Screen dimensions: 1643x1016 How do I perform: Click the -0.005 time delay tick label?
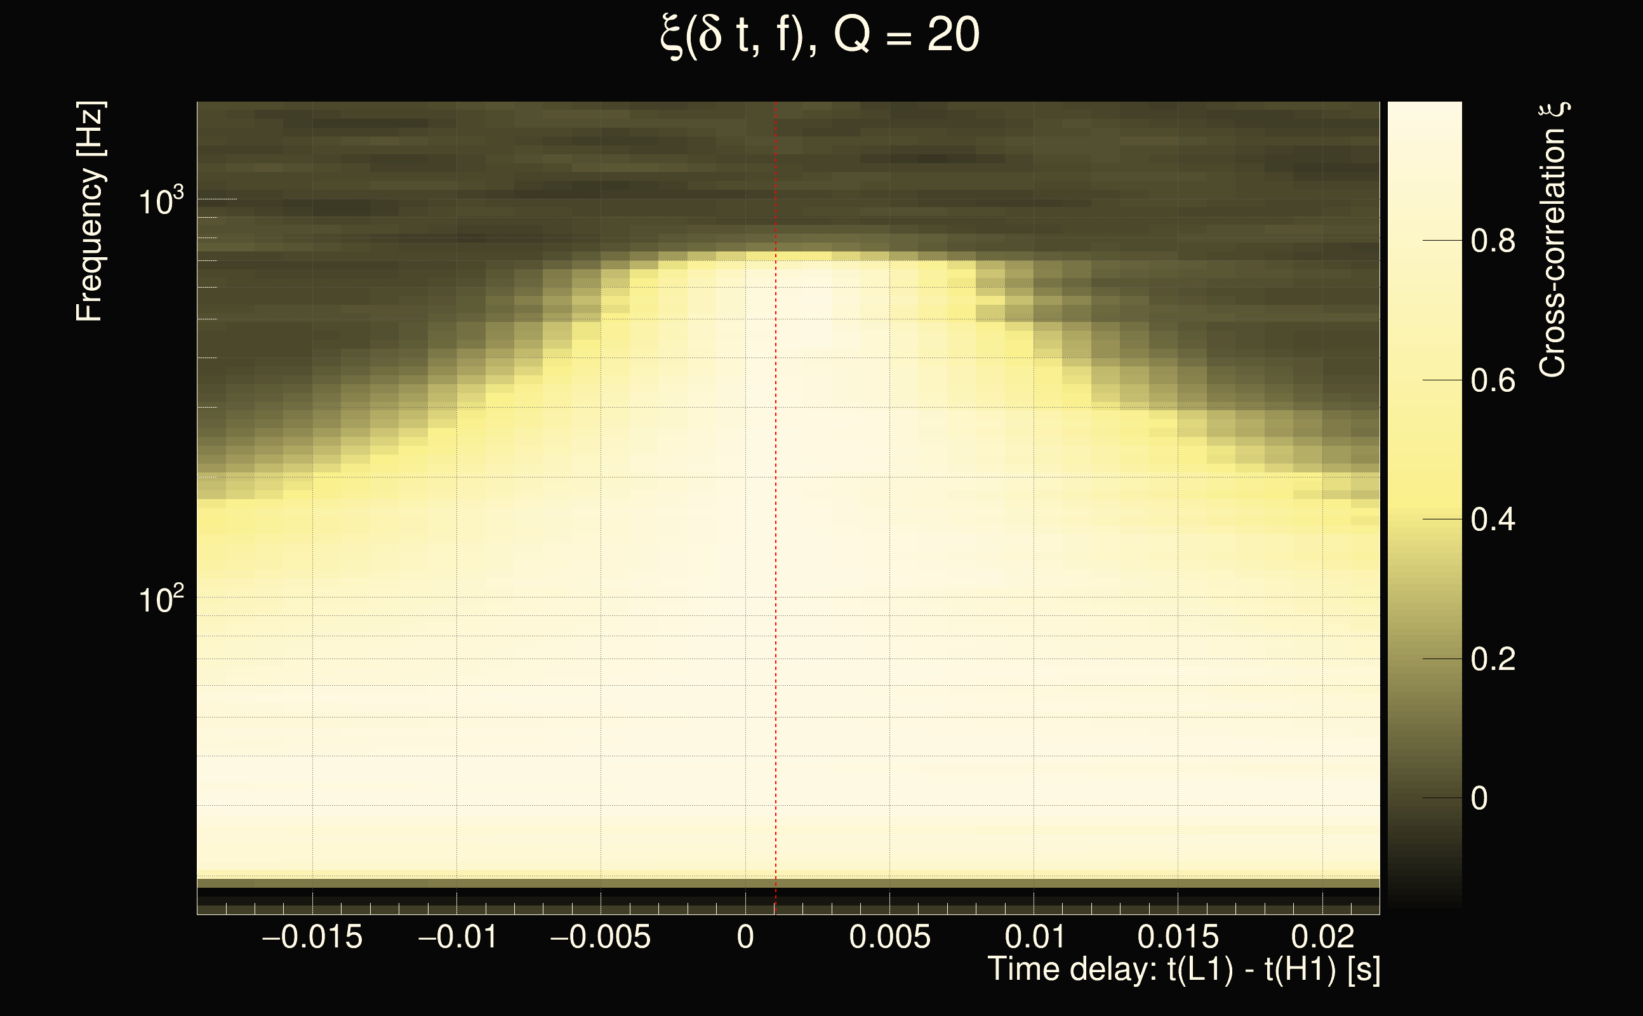600,937
